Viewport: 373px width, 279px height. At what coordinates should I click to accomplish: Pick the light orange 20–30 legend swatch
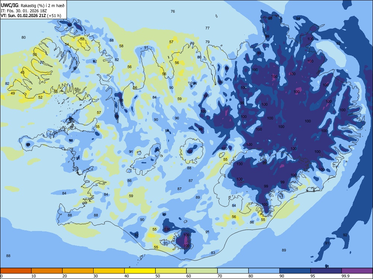[78, 271]
